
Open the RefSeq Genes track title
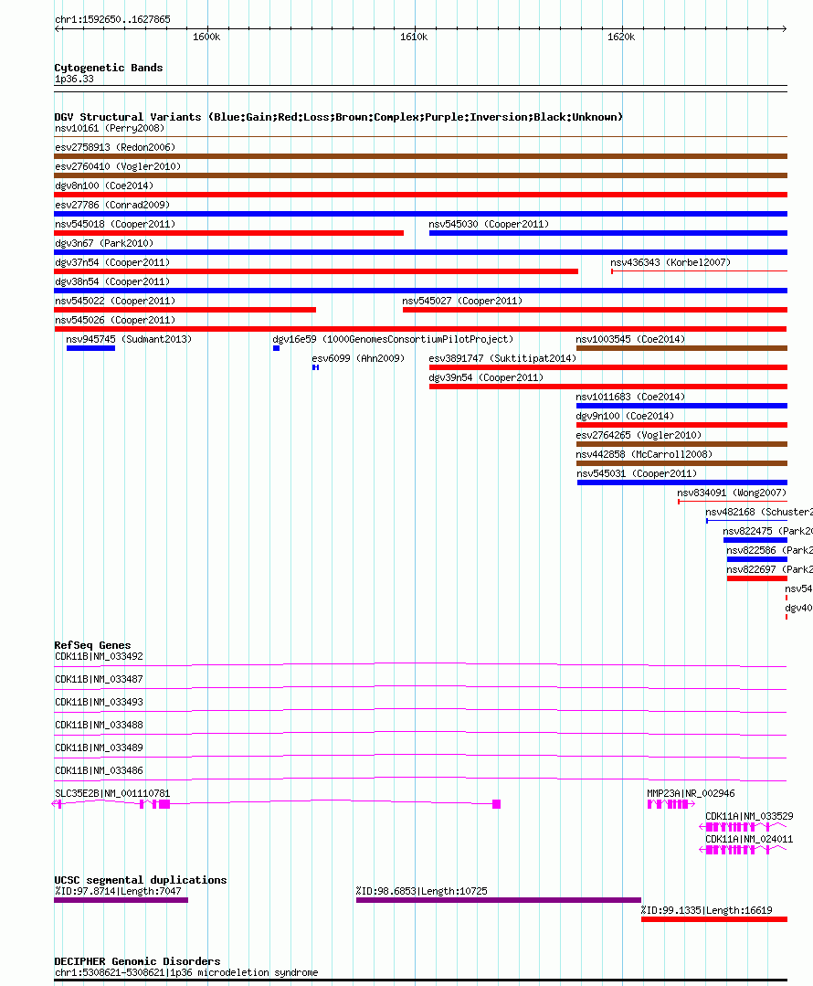(x=92, y=645)
